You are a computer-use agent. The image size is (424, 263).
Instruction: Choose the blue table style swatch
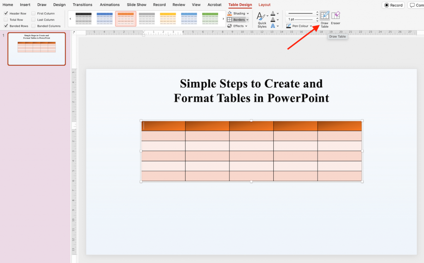tap(105, 19)
